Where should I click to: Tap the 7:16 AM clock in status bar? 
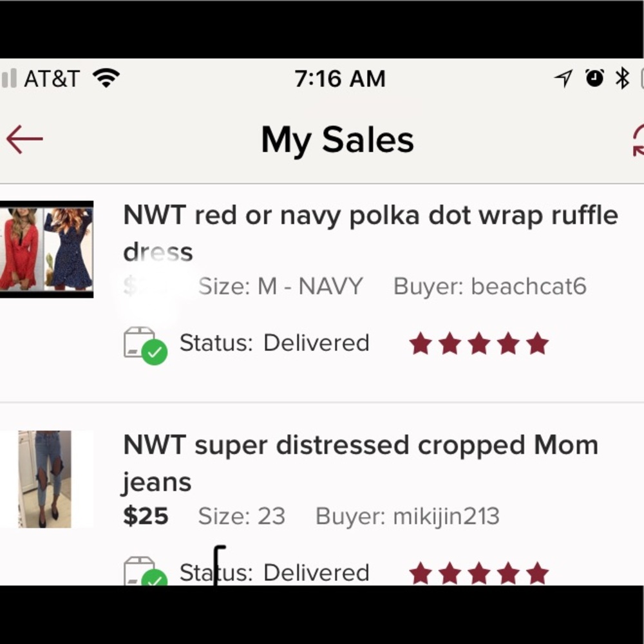tap(340, 79)
